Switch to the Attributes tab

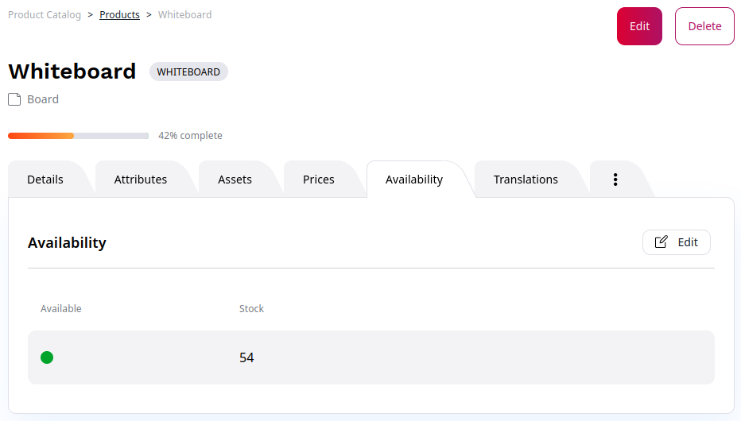[141, 180]
